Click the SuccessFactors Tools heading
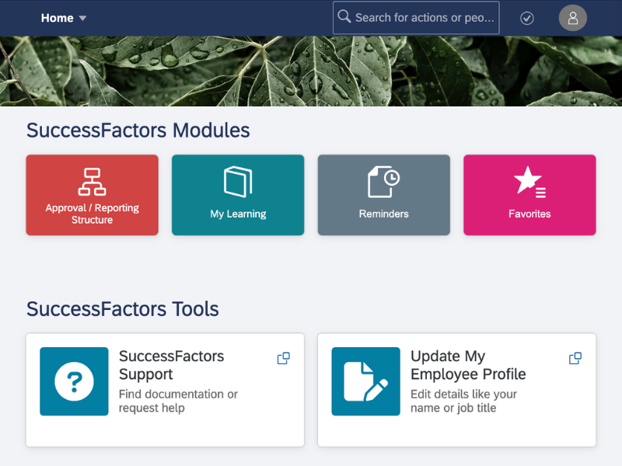The image size is (622, 466). [x=123, y=309]
